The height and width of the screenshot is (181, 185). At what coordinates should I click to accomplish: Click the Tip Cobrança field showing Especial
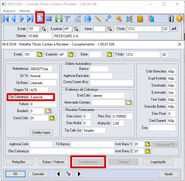click(x=41, y=97)
